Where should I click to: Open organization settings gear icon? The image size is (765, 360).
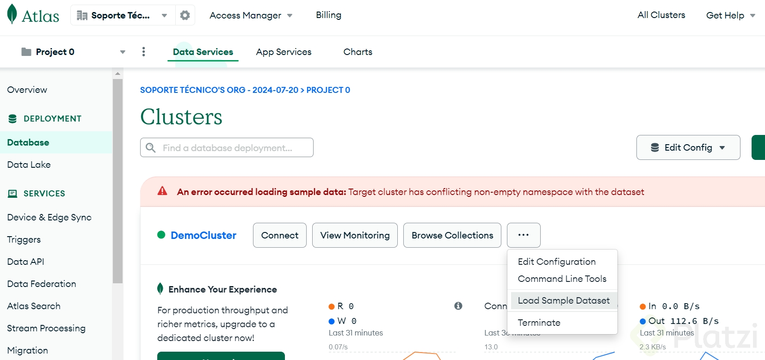coord(185,15)
